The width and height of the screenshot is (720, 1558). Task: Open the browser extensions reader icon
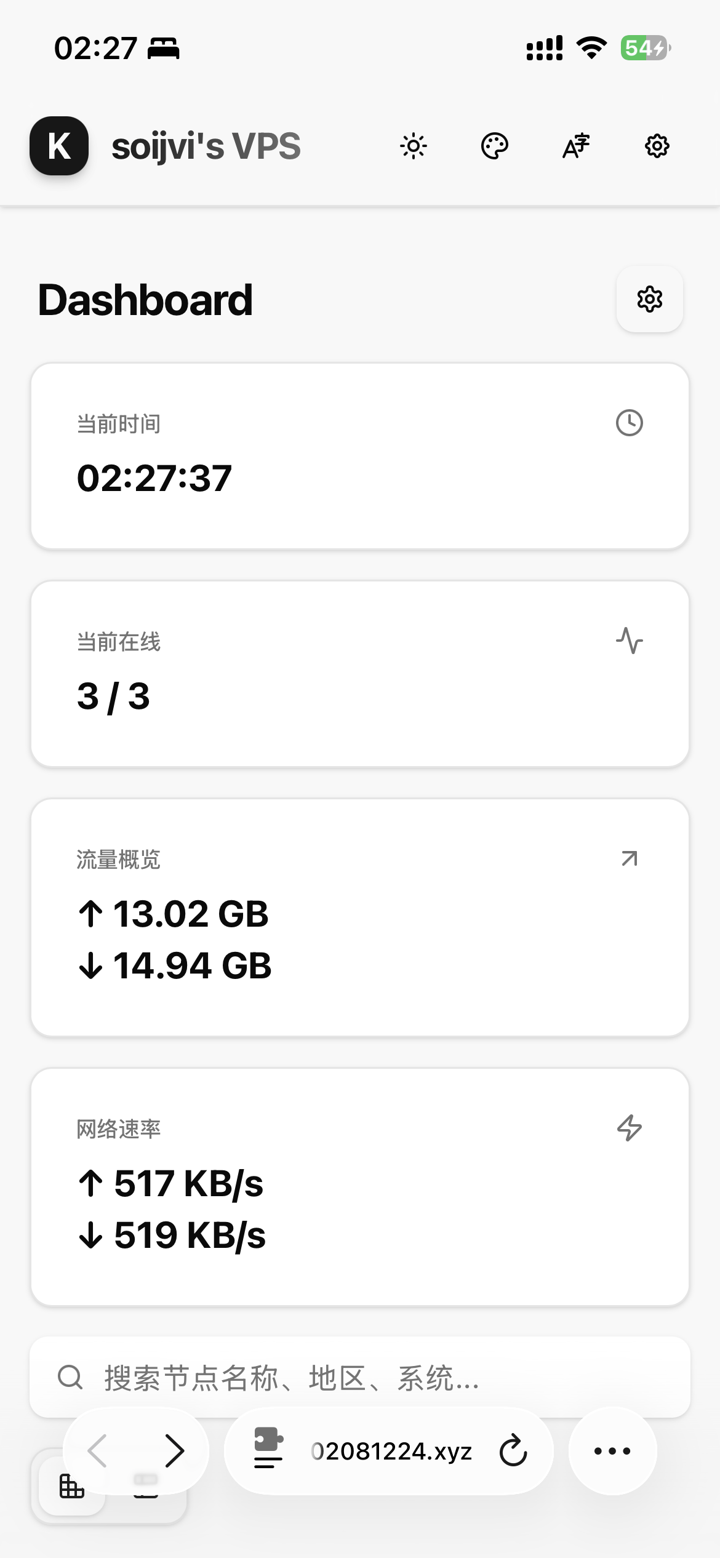click(269, 1451)
